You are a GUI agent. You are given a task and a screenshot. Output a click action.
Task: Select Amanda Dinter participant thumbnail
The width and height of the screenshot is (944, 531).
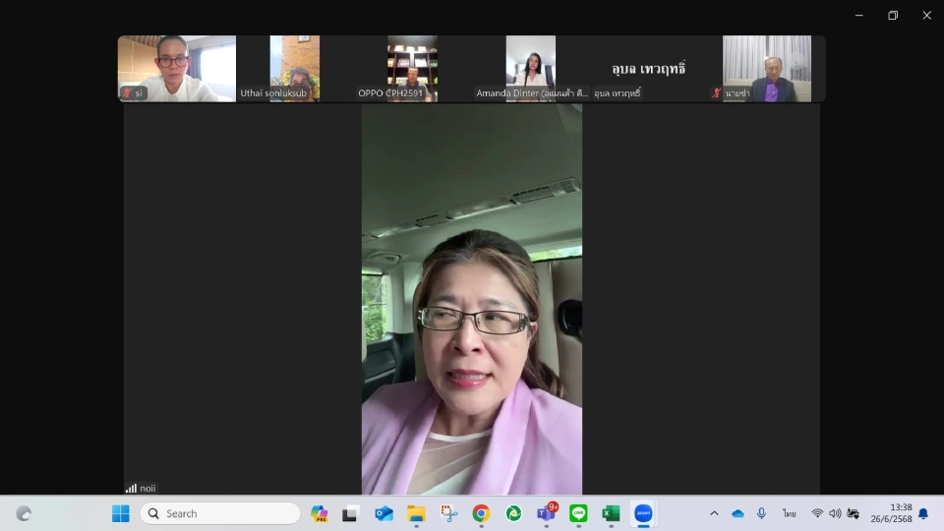tap(531, 69)
